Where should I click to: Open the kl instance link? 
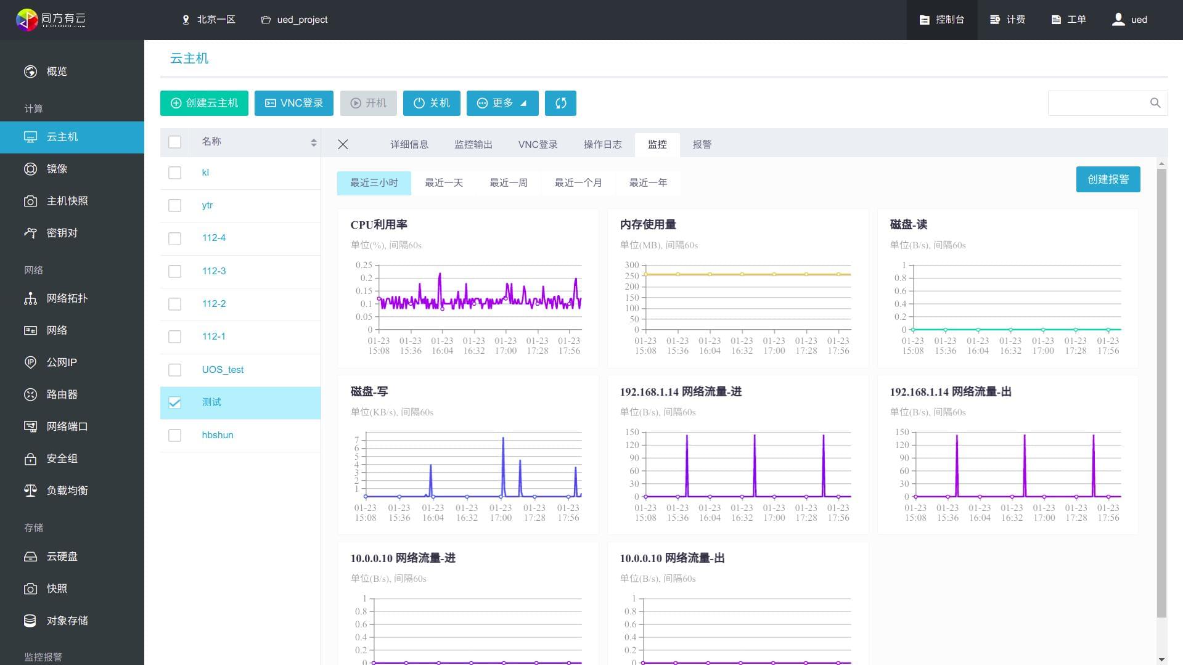click(x=205, y=173)
